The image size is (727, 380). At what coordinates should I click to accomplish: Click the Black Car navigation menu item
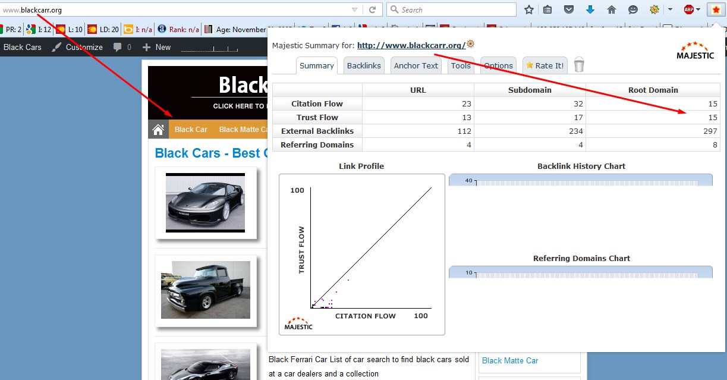tap(191, 129)
